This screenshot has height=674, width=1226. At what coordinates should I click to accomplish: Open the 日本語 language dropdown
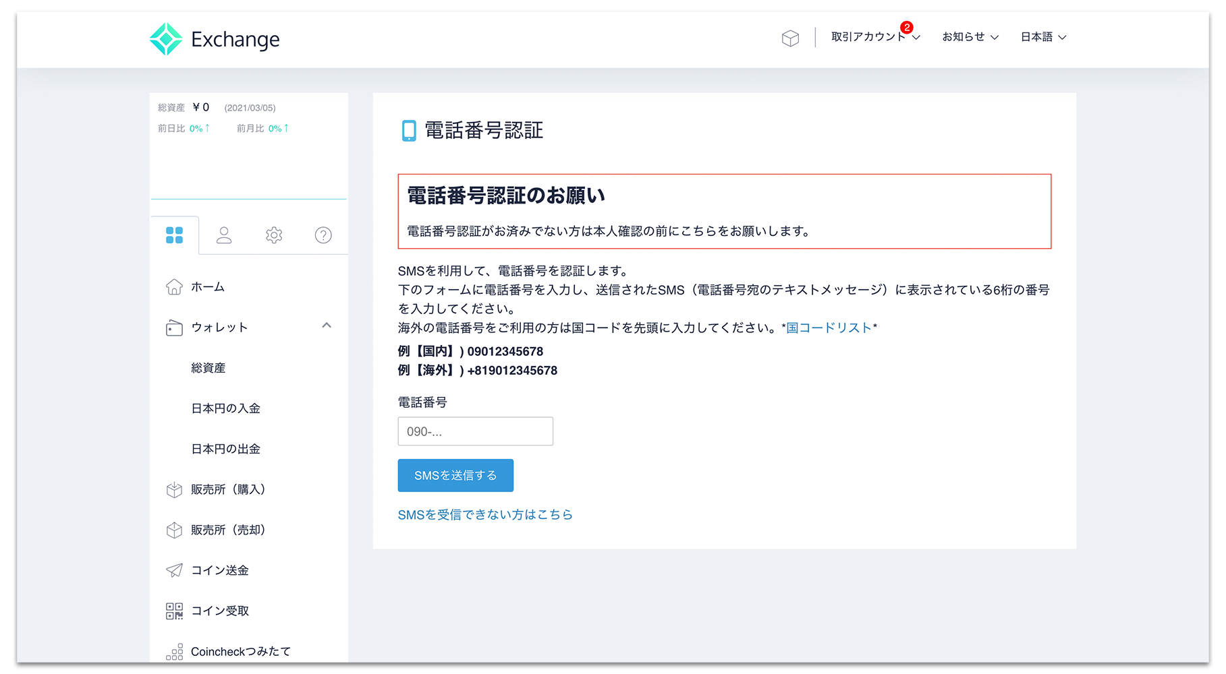coord(1042,36)
